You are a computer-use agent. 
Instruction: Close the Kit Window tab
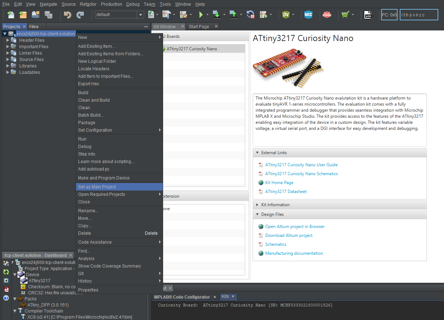coord(182,27)
